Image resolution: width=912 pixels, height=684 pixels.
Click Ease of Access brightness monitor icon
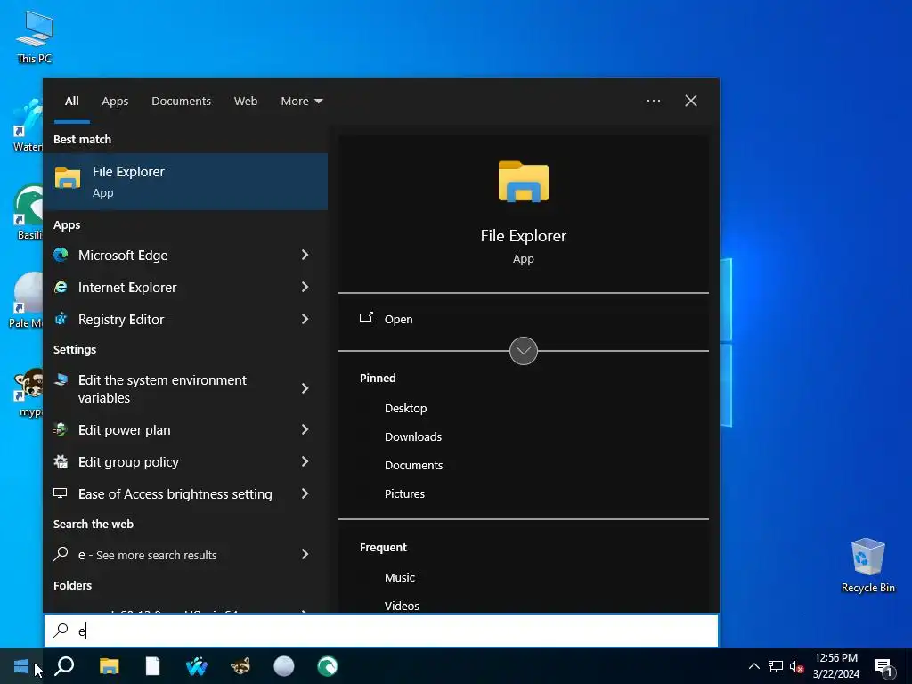click(61, 493)
